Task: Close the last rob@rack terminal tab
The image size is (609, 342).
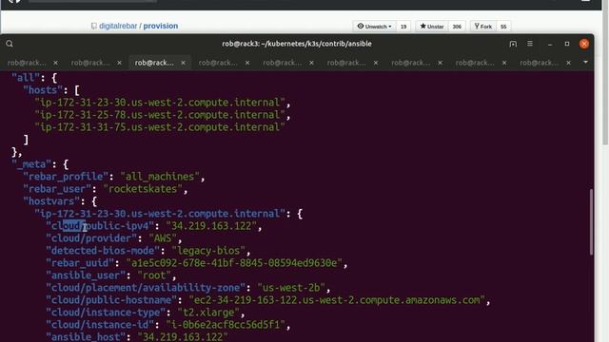Action: (x=568, y=63)
